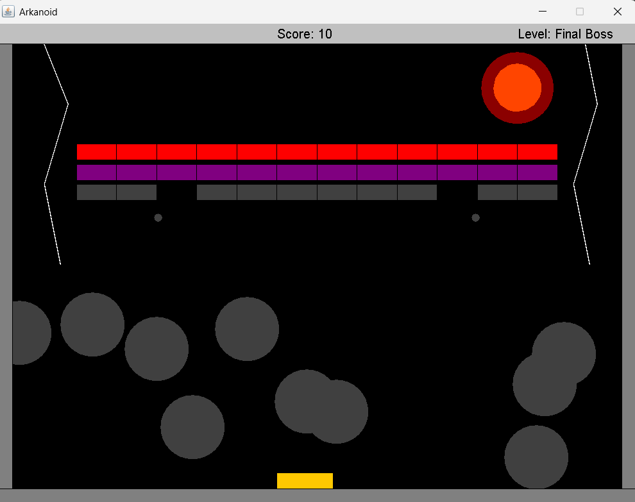
Task: Click the small gray ball on the right
Action: tap(475, 217)
